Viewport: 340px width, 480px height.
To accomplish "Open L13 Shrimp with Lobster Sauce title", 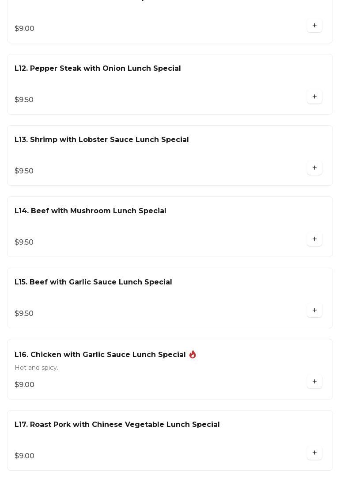I will pyautogui.click(x=102, y=139).
